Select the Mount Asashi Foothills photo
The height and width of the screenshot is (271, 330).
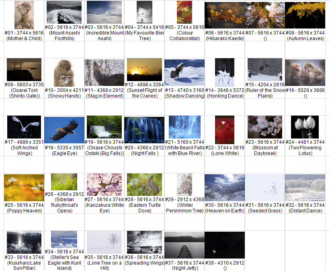64,12
